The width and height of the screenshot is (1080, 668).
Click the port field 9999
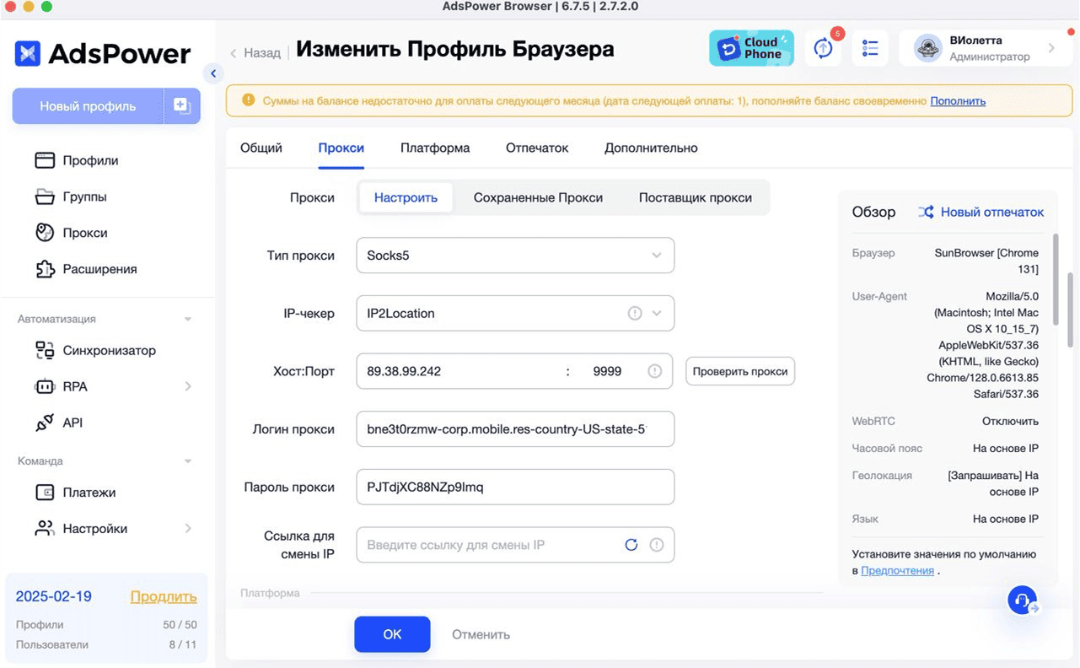pyautogui.click(x=607, y=371)
